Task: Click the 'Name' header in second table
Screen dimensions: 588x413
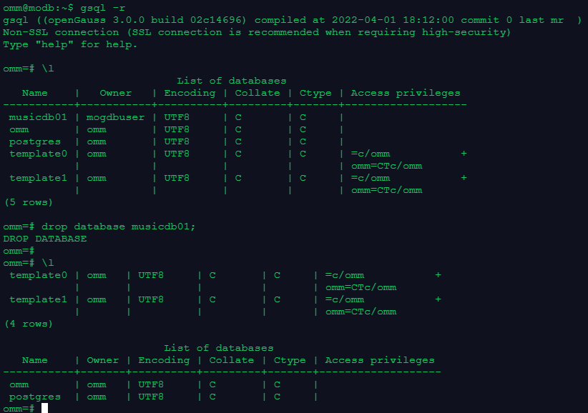Action: 35,360
